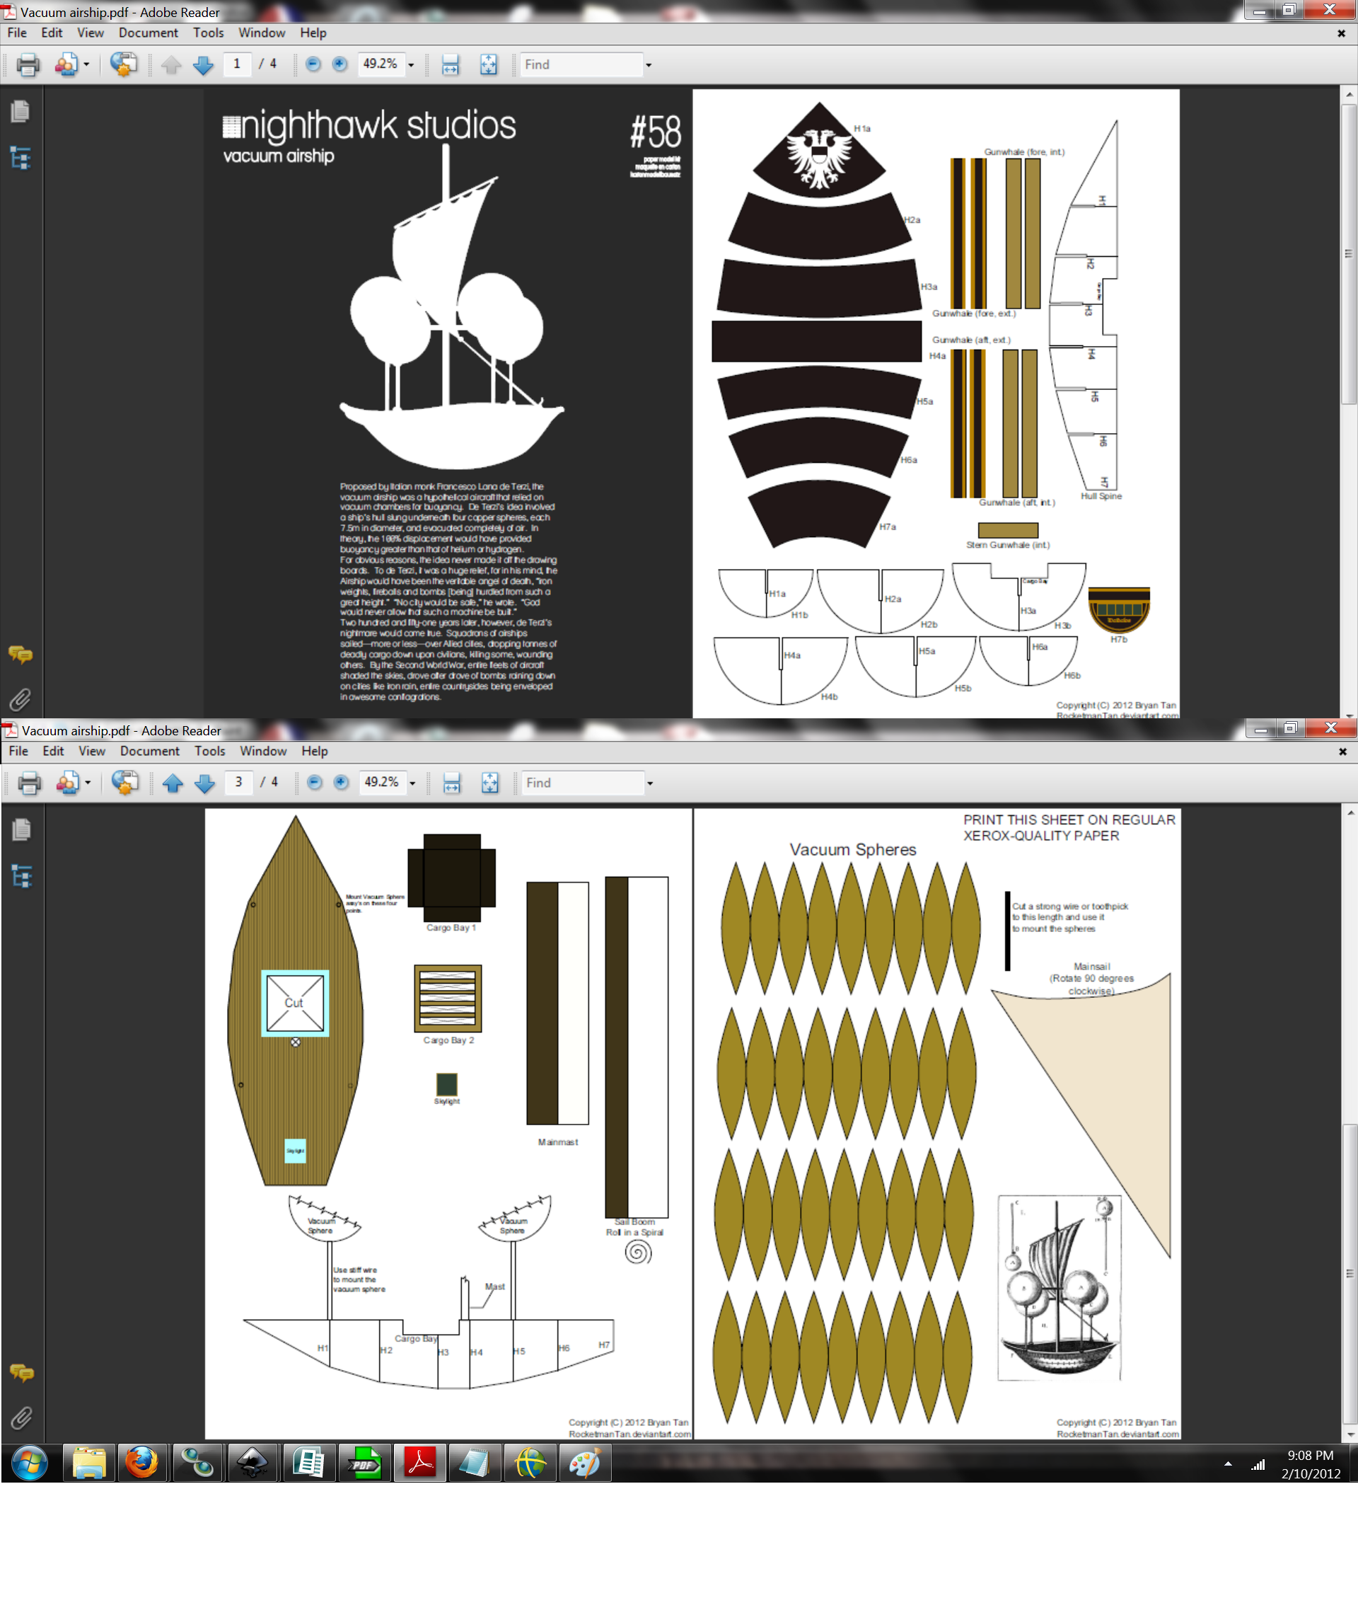This screenshot has height=1622, width=1358.
Task: Go to the next page with the down arrow
Action: pyautogui.click(x=203, y=65)
